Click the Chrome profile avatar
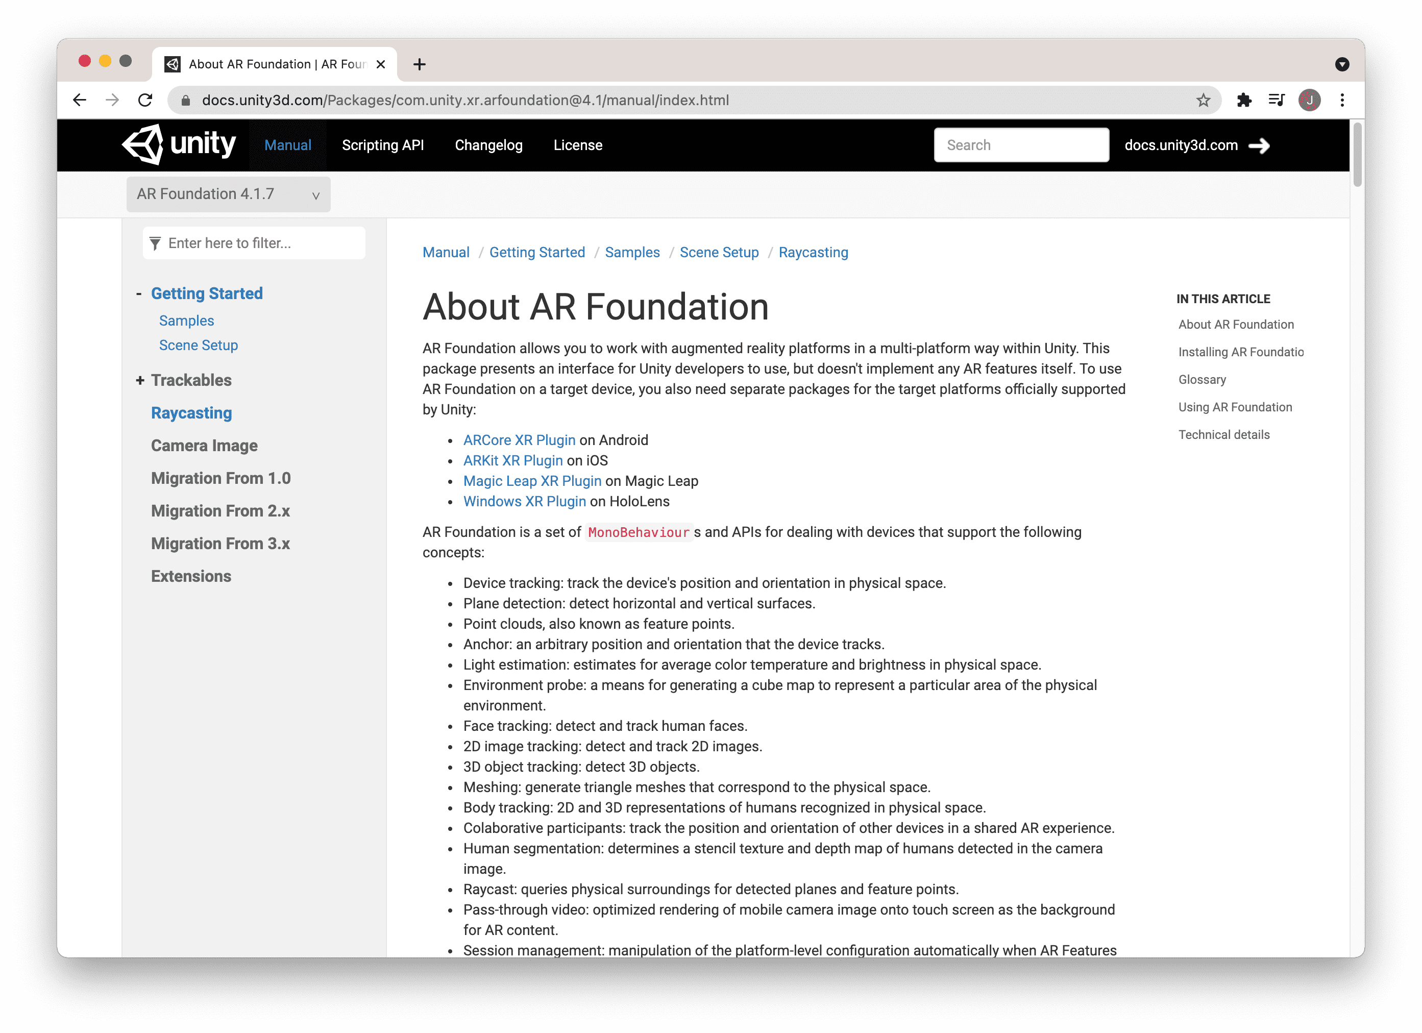1422x1033 pixels. [x=1309, y=101]
